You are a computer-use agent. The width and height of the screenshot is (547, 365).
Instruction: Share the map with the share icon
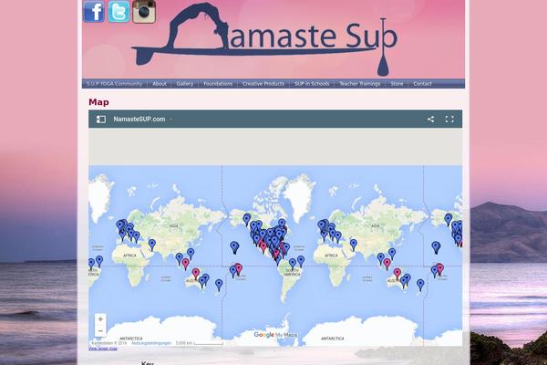[x=431, y=120]
